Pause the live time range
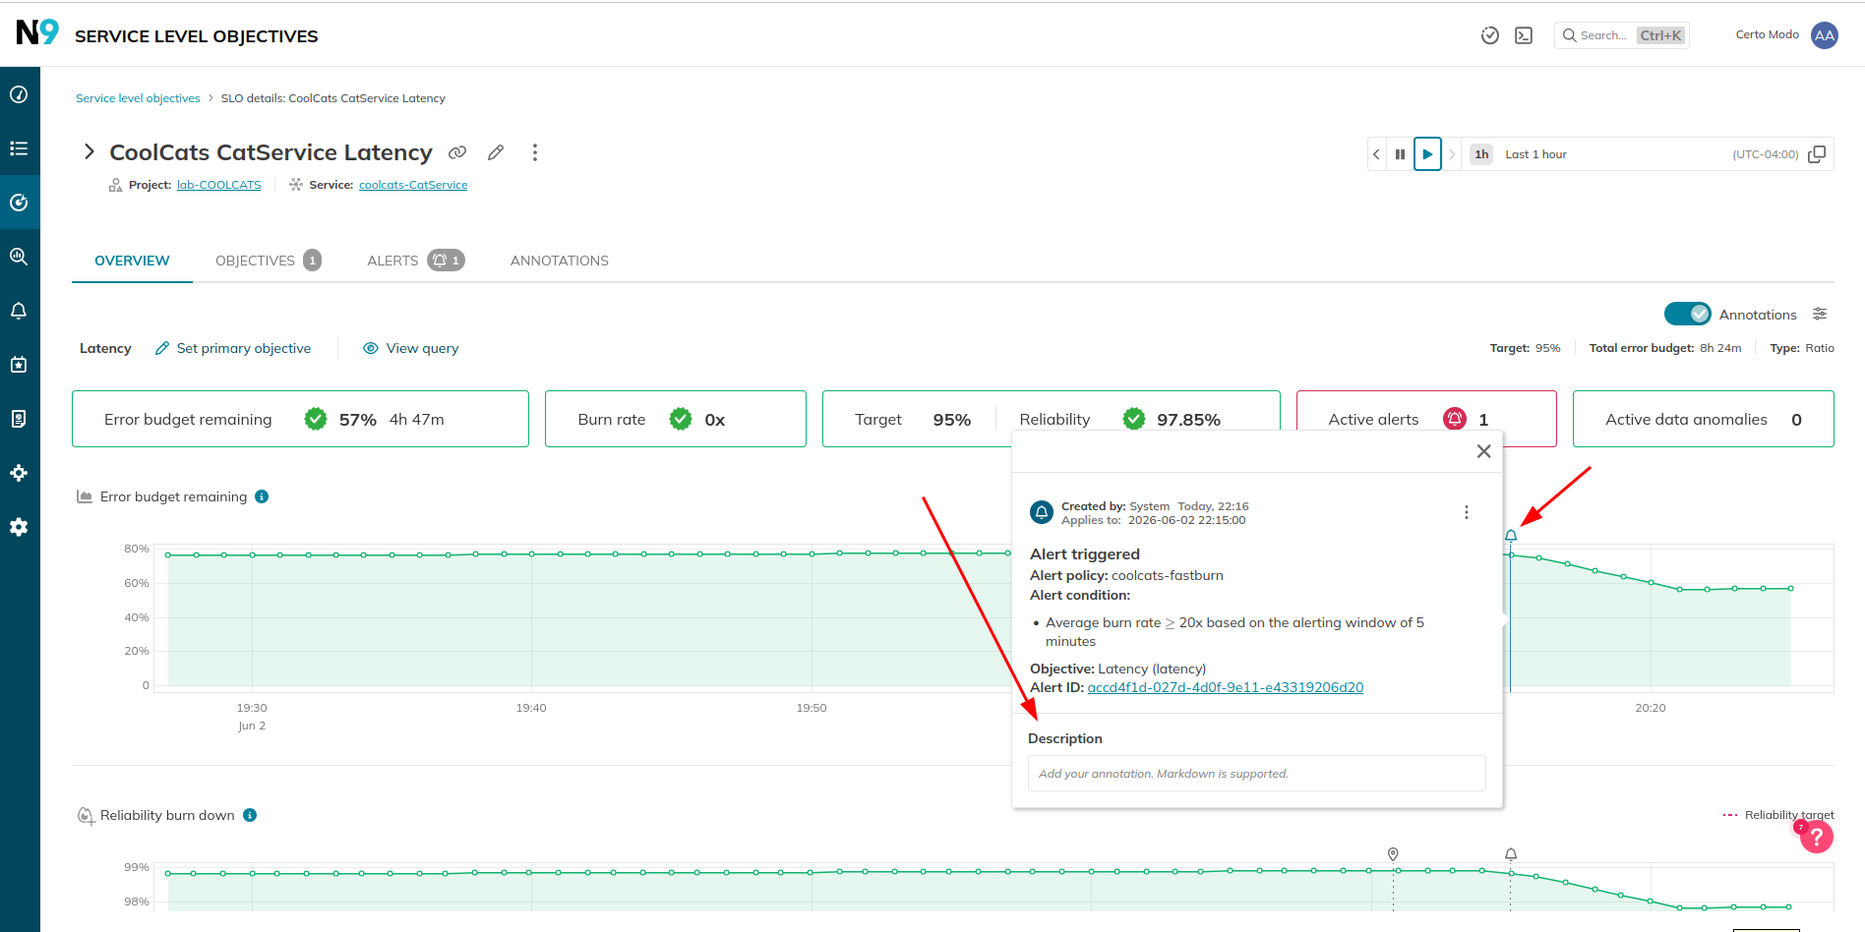Viewport: 1865px width, 932px height. pos(1400,154)
